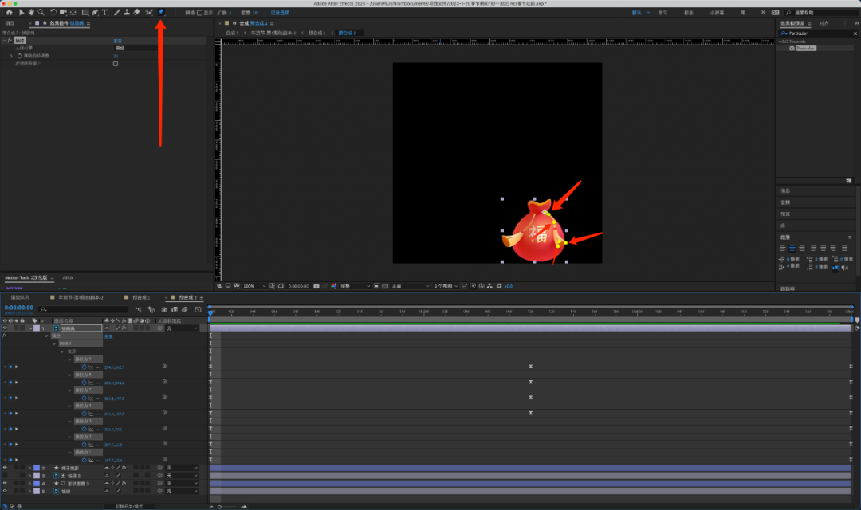Click 重置 link for the puppet effect
This screenshot has width=861, height=510.
click(x=117, y=40)
